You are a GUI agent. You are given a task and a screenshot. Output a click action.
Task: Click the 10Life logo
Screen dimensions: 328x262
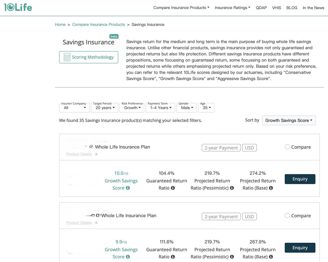(x=18, y=7)
